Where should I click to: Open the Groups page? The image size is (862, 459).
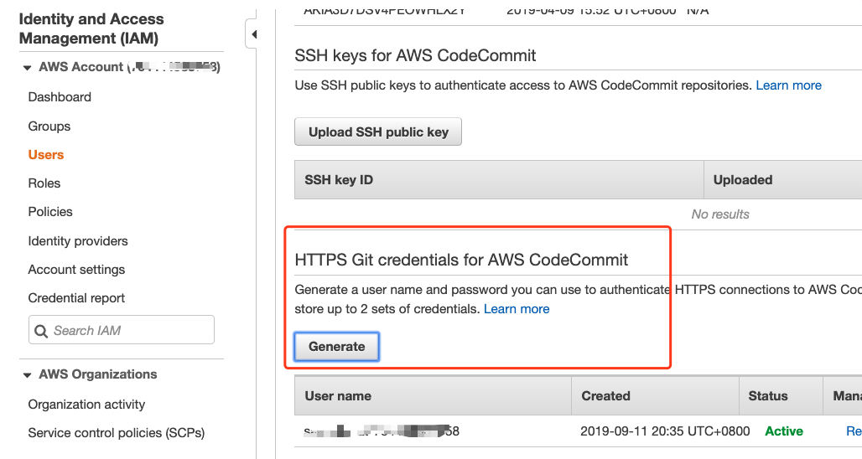(x=49, y=126)
